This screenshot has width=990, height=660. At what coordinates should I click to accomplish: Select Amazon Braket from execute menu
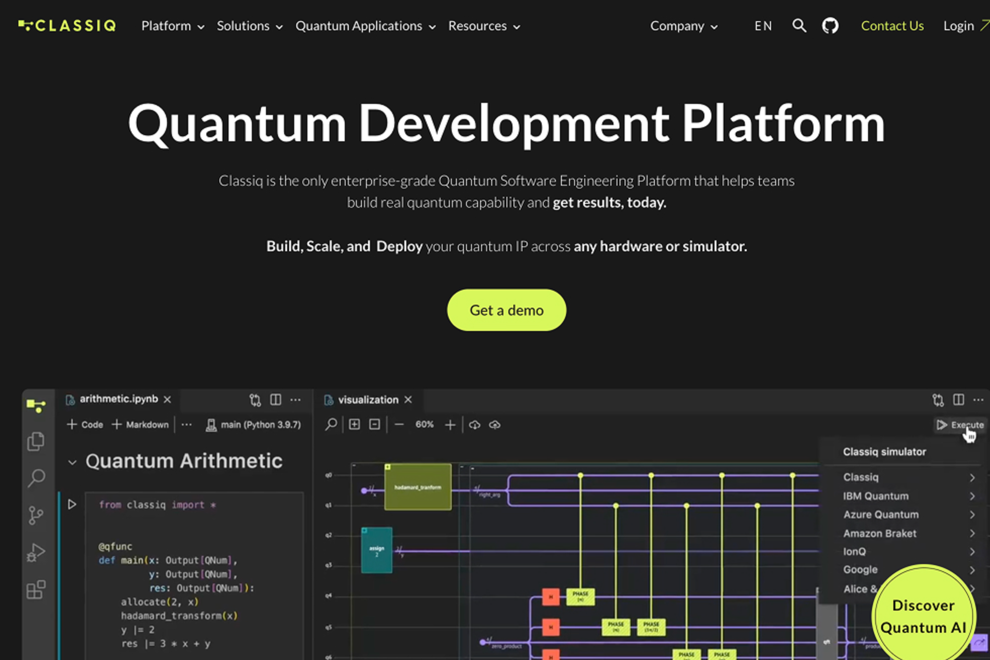(879, 533)
